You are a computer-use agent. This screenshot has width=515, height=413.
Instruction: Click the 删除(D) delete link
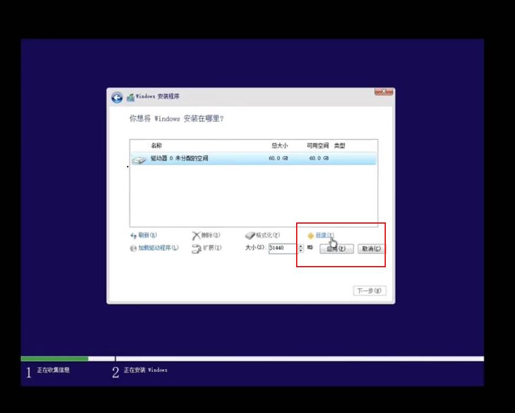[x=211, y=235]
